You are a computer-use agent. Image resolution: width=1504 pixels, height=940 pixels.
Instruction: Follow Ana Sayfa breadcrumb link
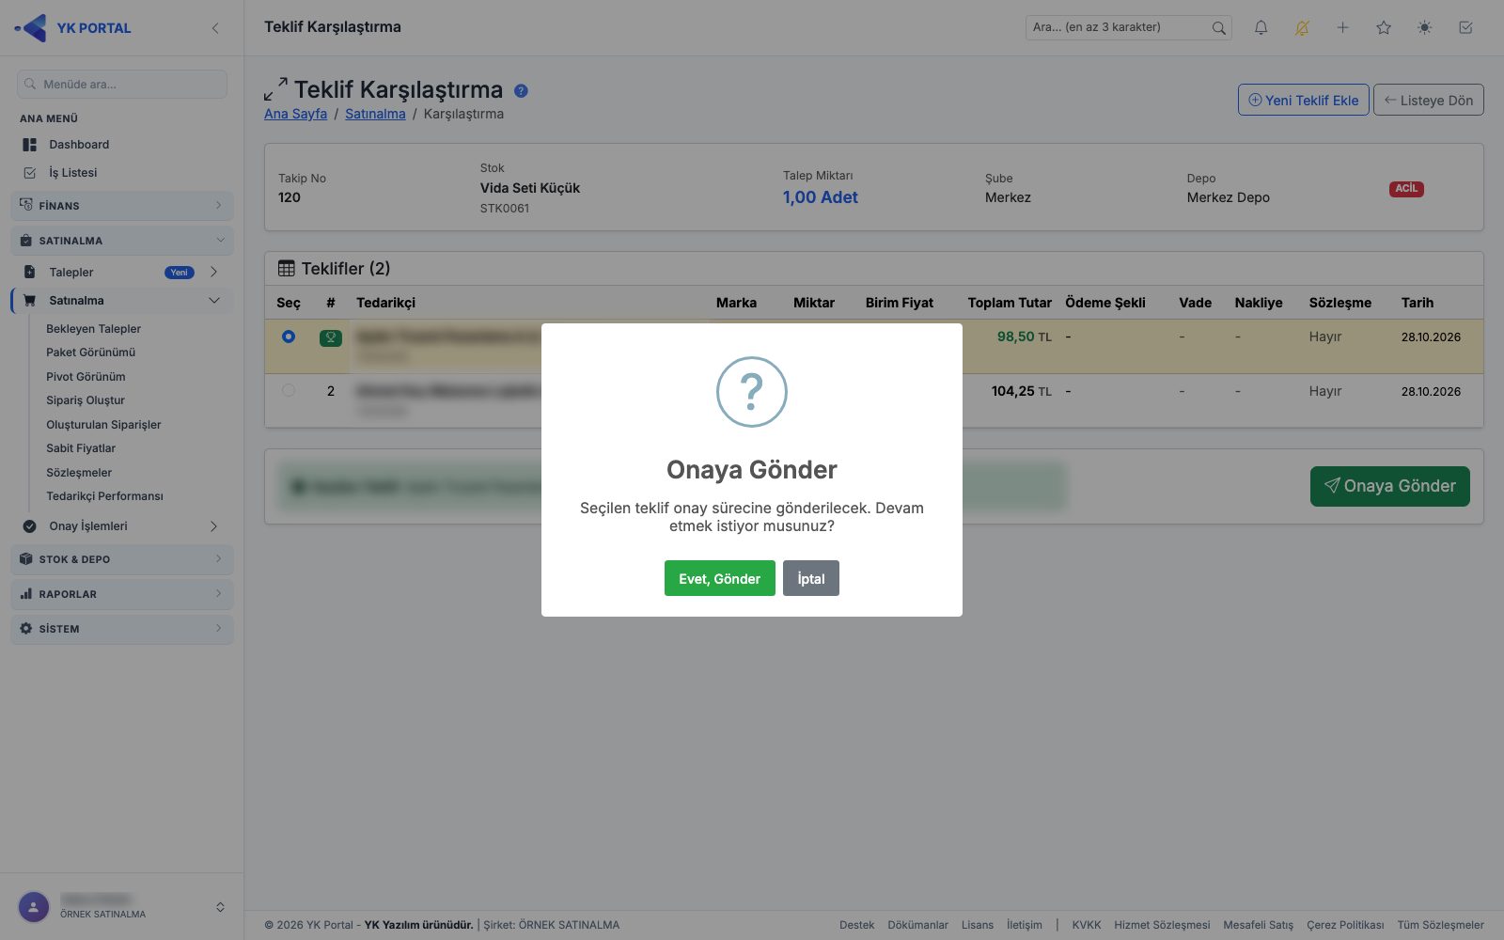[295, 114]
